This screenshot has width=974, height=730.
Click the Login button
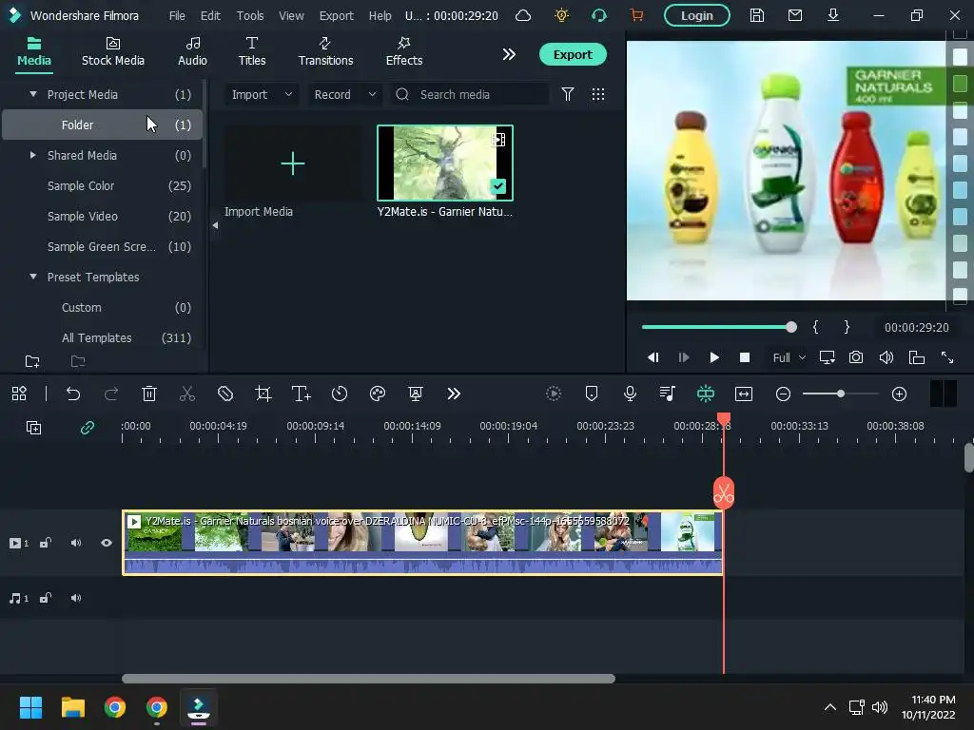[x=697, y=15]
